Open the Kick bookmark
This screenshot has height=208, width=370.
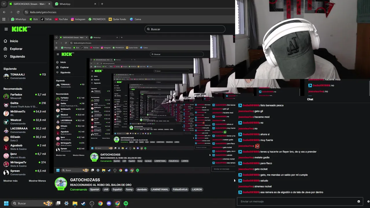tap(33, 19)
